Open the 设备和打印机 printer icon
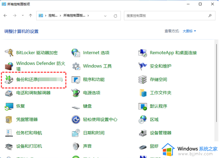Image resolution: width=219 pixels, height=158 pixels. pos(9,146)
